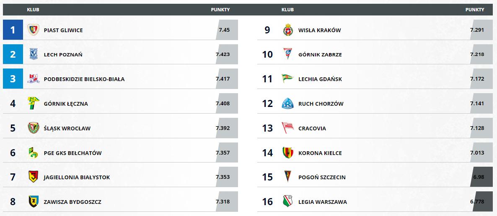
Task: Click the dark 6.98 points box
Action: click(x=479, y=177)
